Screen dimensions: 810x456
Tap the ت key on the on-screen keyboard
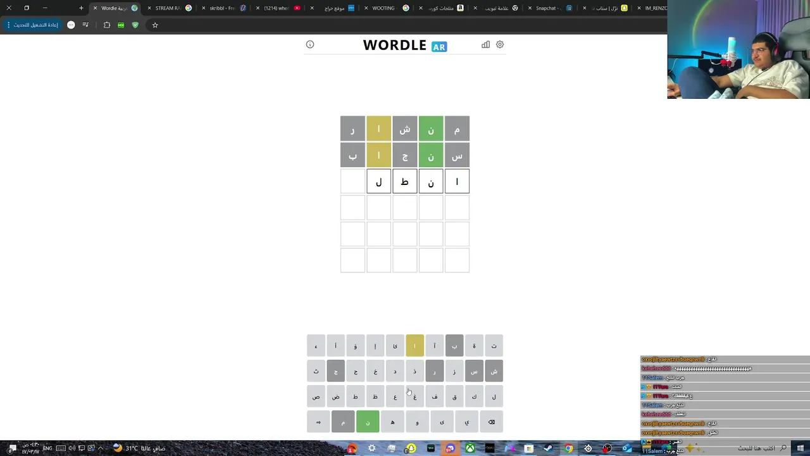(x=494, y=346)
